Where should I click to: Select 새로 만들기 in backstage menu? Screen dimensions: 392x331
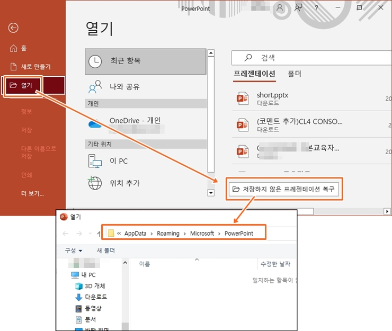31,67
